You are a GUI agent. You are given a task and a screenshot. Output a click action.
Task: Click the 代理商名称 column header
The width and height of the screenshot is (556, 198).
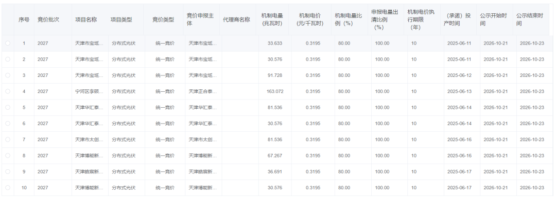[236, 20]
